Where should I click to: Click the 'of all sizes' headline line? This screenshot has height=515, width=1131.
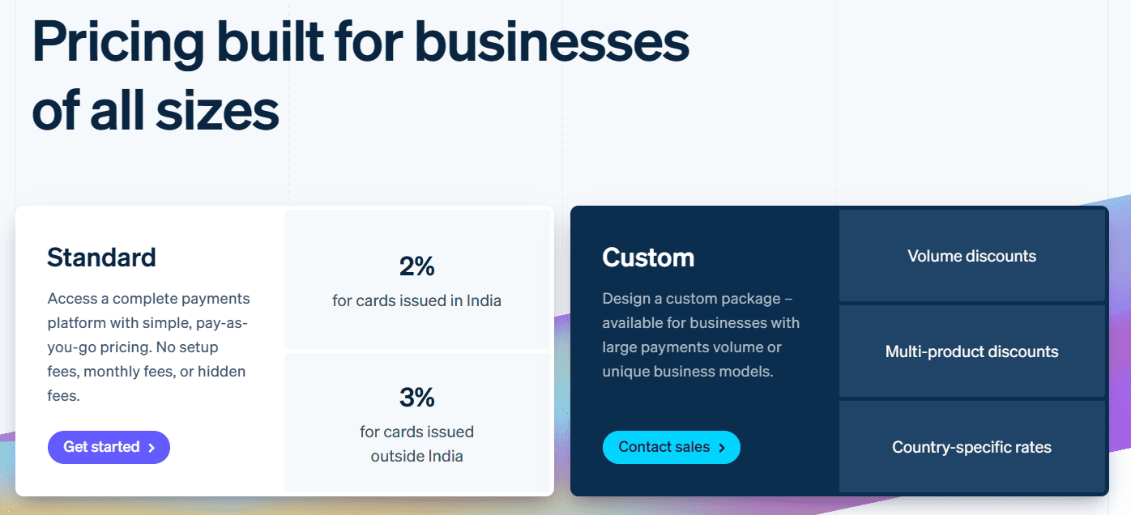pyautogui.click(x=156, y=111)
